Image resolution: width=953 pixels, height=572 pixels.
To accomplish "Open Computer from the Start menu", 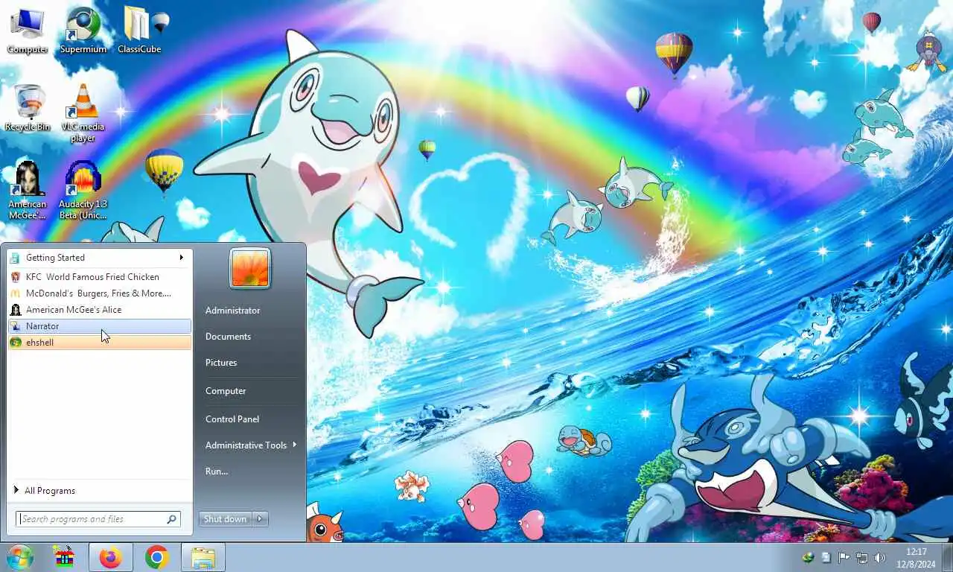I will pyautogui.click(x=226, y=391).
